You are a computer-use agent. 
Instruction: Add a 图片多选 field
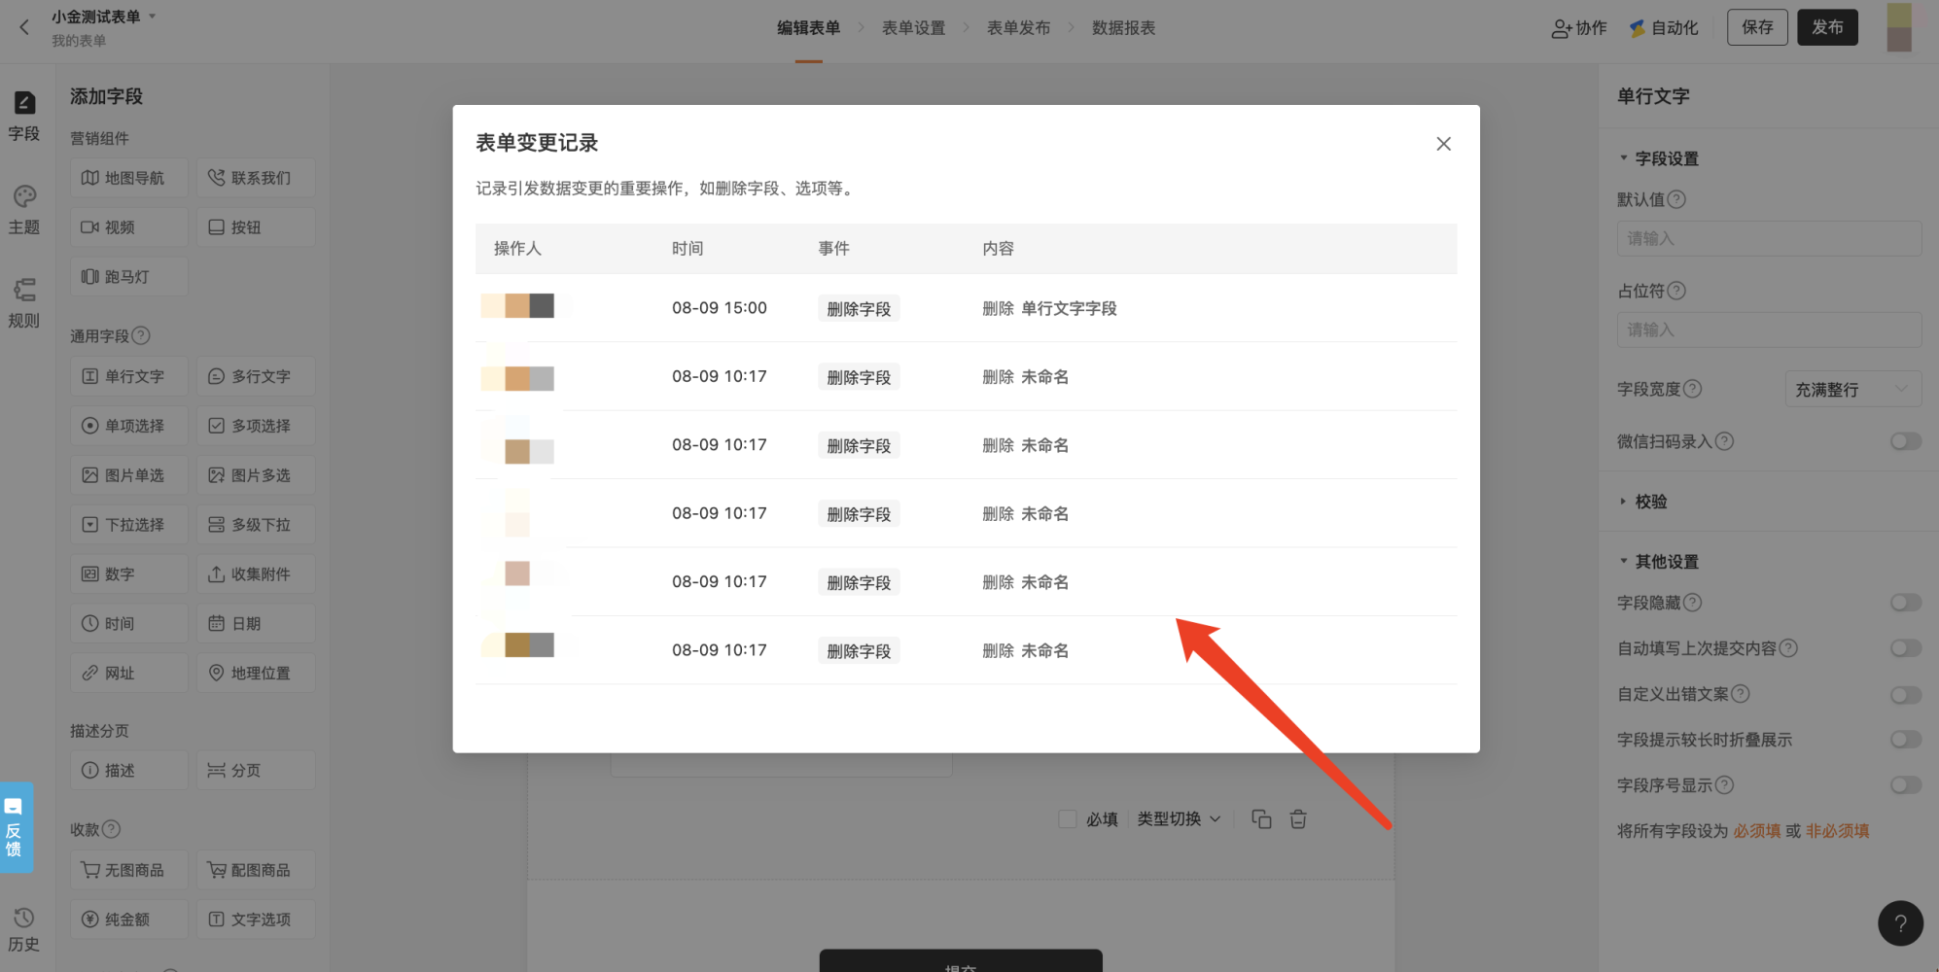256,475
